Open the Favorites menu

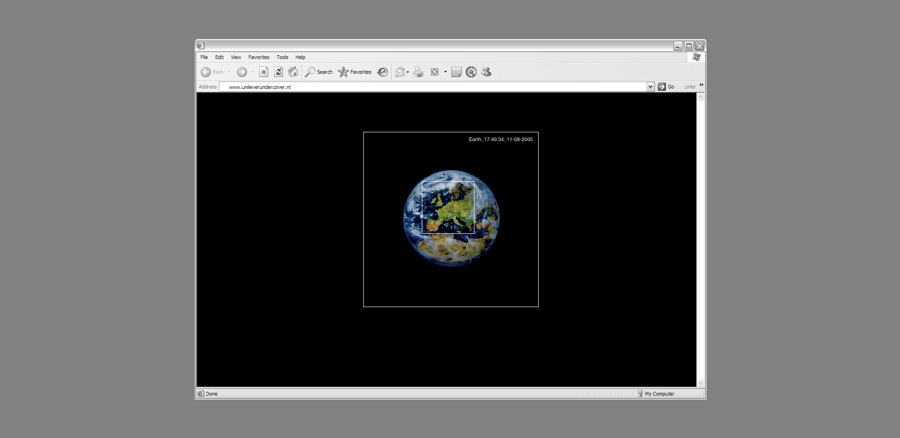coord(258,57)
